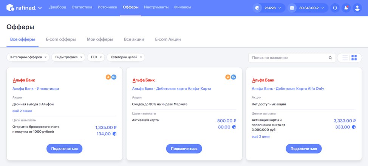The image size is (368, 166).
Task: Open the user profile avatar
Action: [x=357, y=8]
